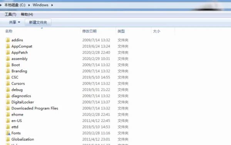Click date 2020/2/28 22:40 for AppPatch
Viewport: 231px width, 145px height.
pos(96,53)
